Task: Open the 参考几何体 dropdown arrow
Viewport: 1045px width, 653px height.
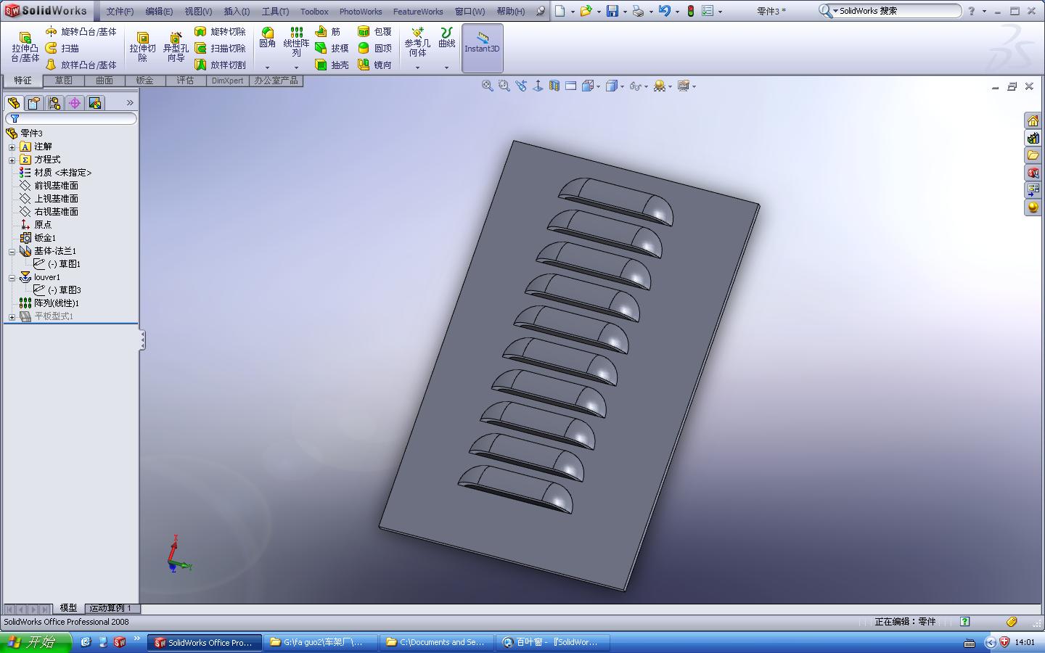Action: [x=417, y=67]
